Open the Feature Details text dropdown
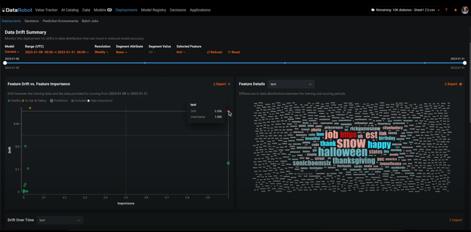471x232 pixels. pyautogui.click(x=292, y=84)
